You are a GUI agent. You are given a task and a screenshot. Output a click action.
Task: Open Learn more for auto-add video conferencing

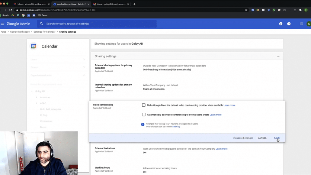click(x=215, y=115)
